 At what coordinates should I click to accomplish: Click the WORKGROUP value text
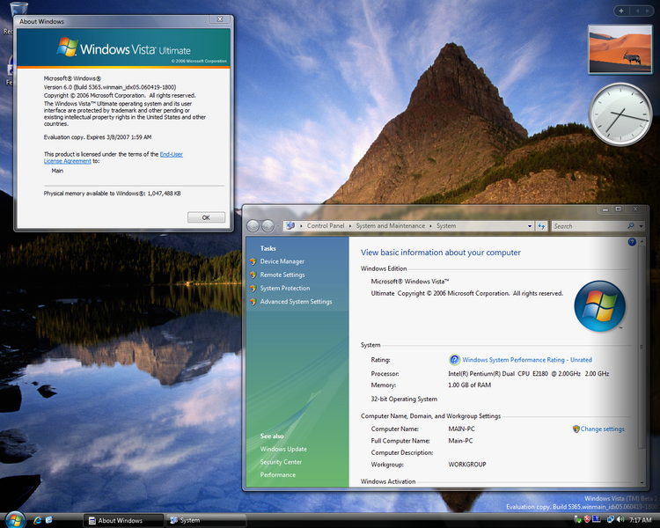click(466, 465)
